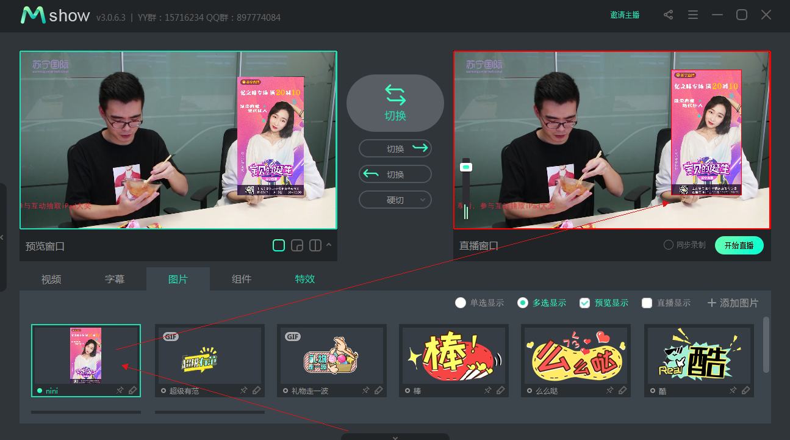The width and height of the screenshot is (790, 440).
Task: Switch to the 视频 tab
Action: click(x=51, y=279)
